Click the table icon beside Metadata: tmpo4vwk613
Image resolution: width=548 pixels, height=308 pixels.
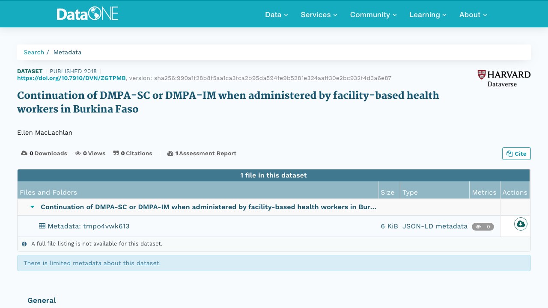tap(42, 226)
